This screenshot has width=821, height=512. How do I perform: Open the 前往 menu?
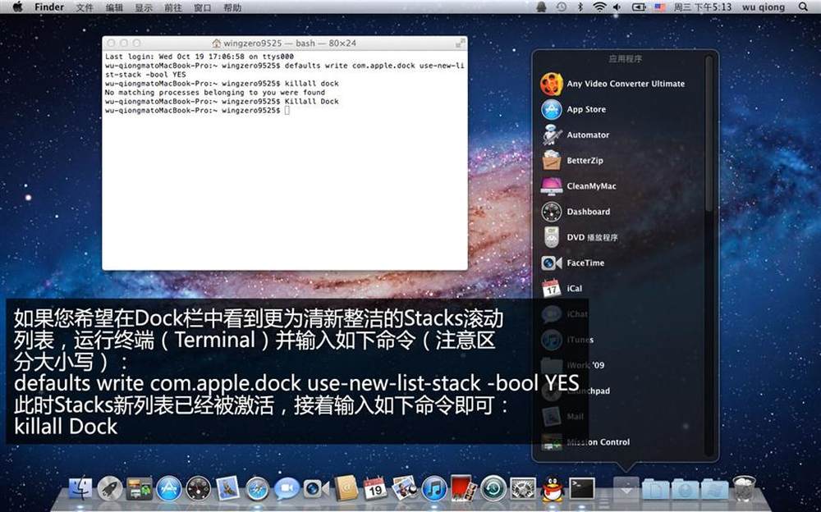(x=173, y=7)
